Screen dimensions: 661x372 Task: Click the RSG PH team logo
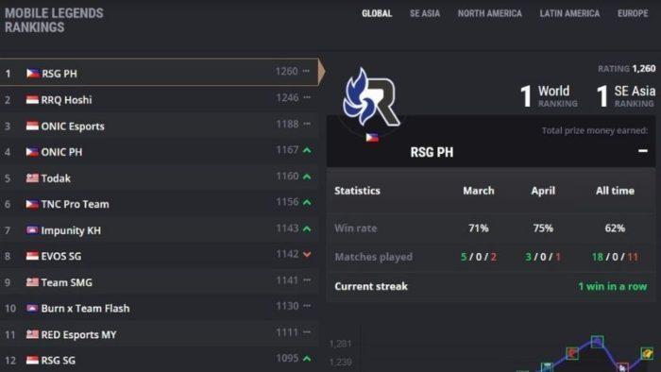(371, 97)
